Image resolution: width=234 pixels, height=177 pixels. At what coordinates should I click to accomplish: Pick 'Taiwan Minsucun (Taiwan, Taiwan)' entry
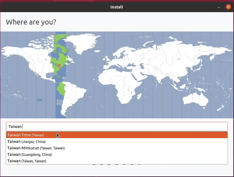(117, 148)
